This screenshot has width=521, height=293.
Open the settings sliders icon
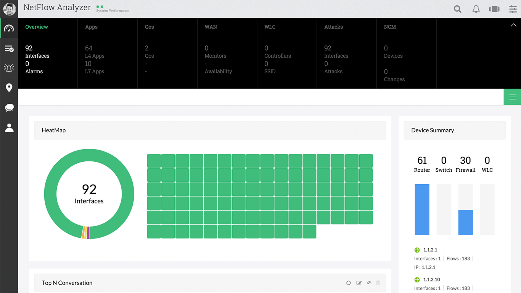(513, 9)
